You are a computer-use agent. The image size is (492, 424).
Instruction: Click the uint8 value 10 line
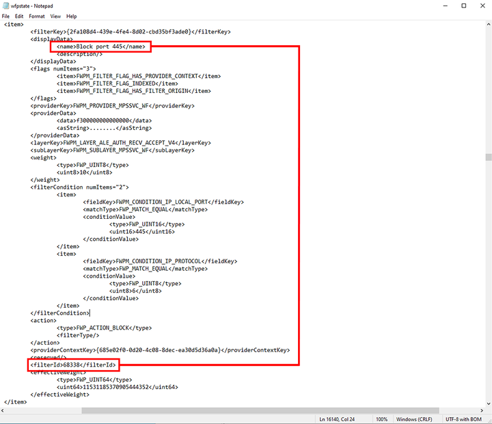click(85, 172)
